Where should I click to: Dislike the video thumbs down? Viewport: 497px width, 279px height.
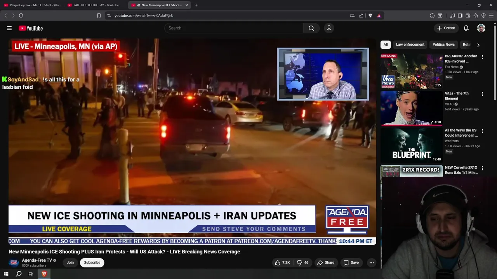302,262
